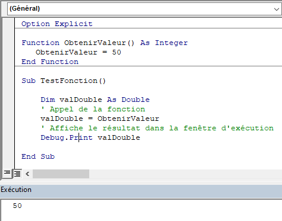The height and width of the screenshot is (221, 282).
Task: Click margin bar beside Debug.Print line
Action: click(x=8, y=137)
